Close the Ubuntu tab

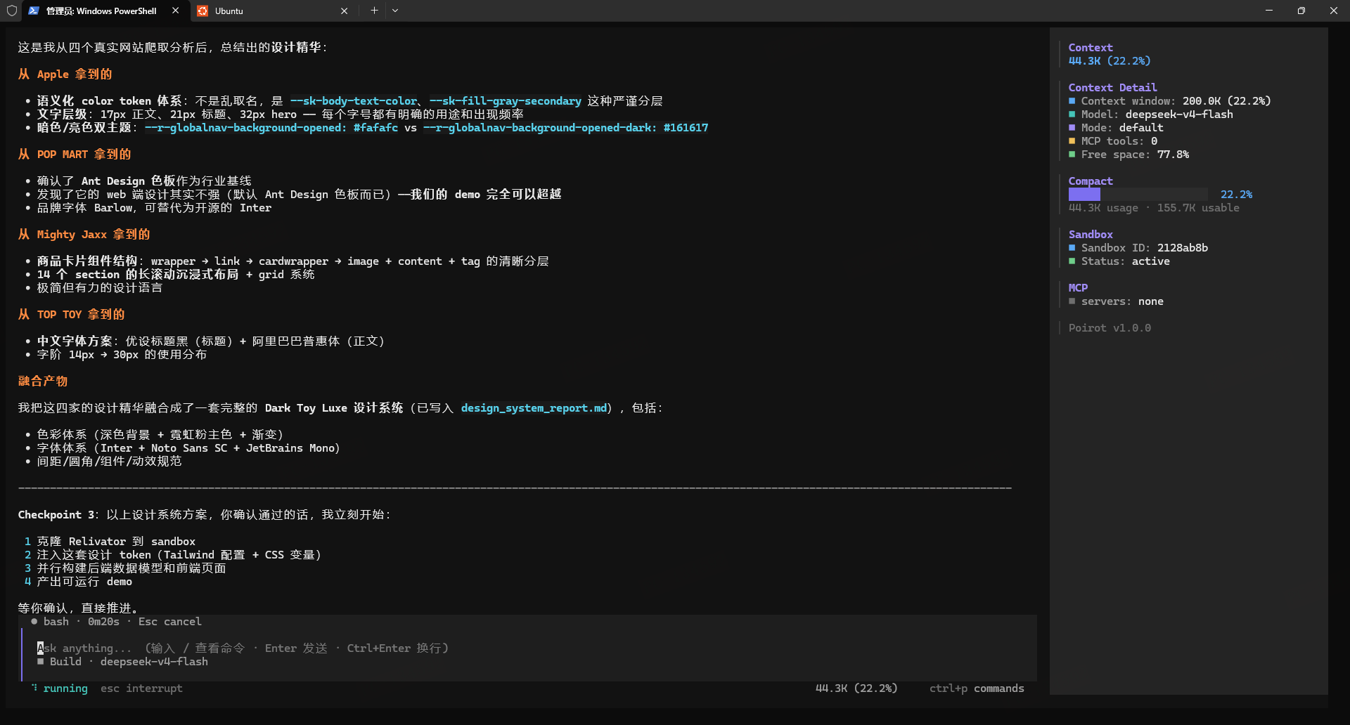pos(344,11)
